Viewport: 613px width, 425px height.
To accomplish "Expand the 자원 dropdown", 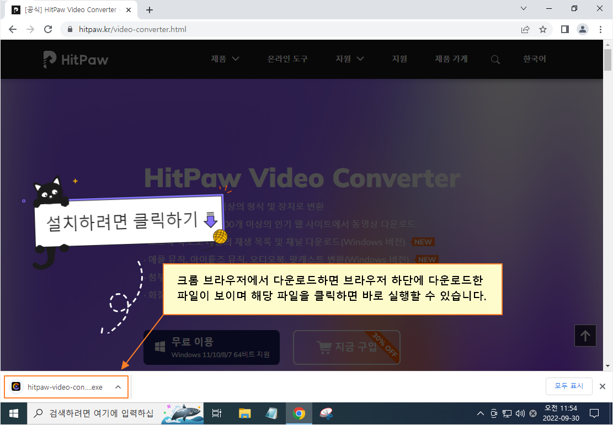I will tap(349, 59).
